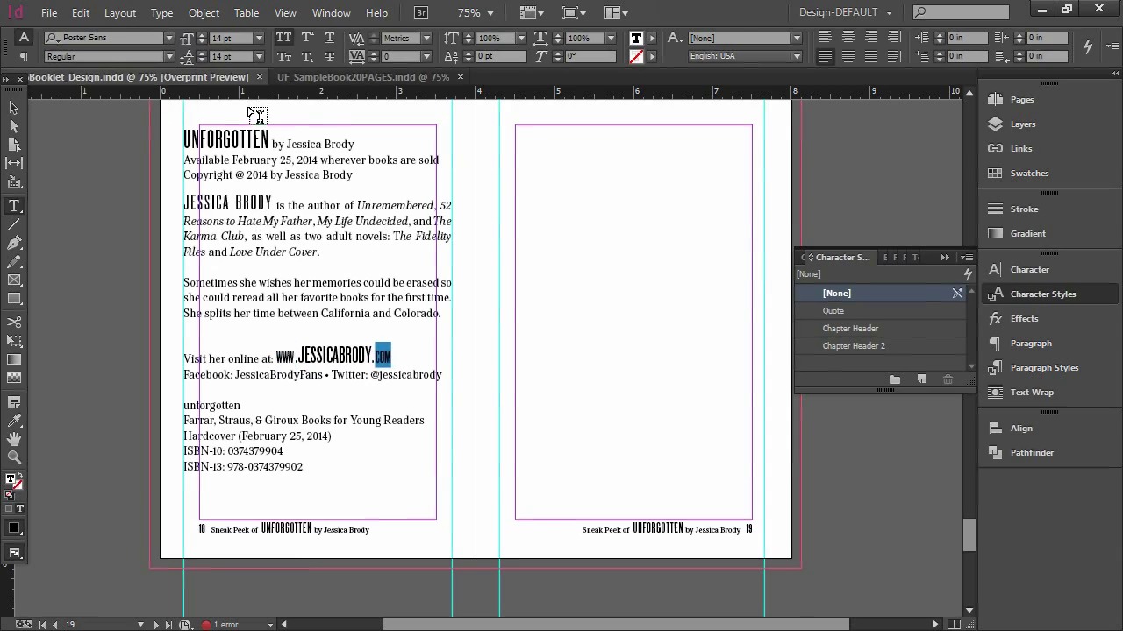The height and width of the screenshot is (631, 1123).
Task: Open the English: USA language dropdown
Action: (x=797, y=56)
